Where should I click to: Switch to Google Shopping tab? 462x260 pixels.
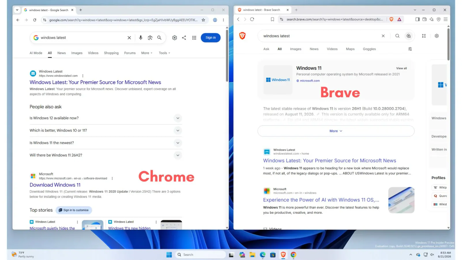click(111, 53)
